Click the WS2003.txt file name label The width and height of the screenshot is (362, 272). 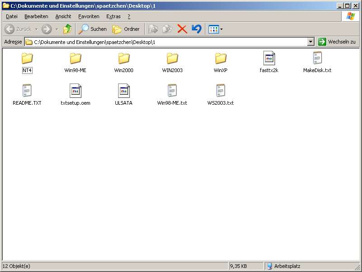point(220,103)
